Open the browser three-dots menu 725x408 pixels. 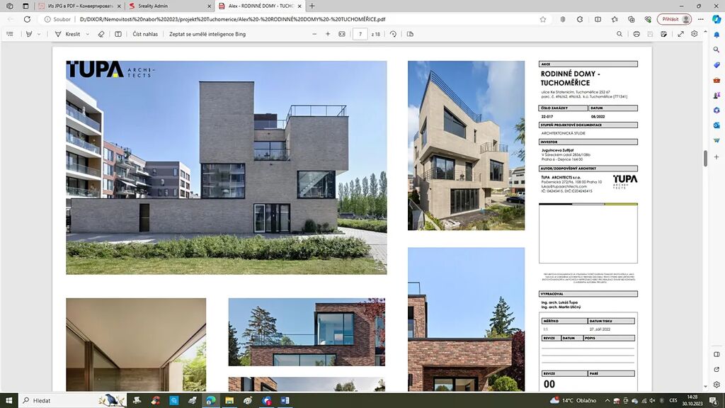[x=700, y=19]
